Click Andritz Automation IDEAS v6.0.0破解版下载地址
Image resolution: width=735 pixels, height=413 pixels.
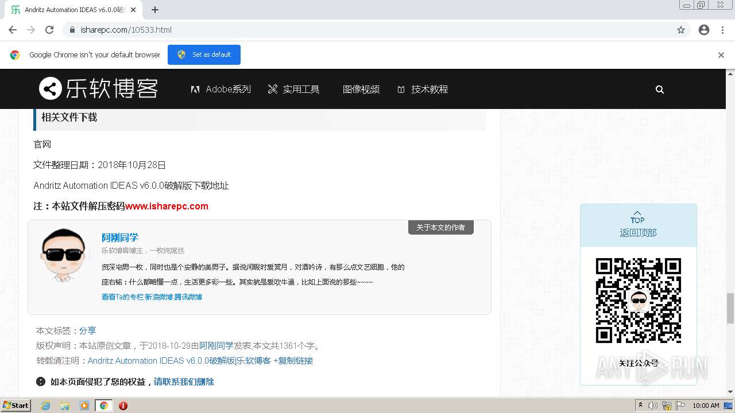click(x=131, y=186)
